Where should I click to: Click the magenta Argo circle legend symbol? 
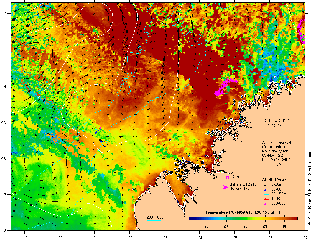(227, 178)
